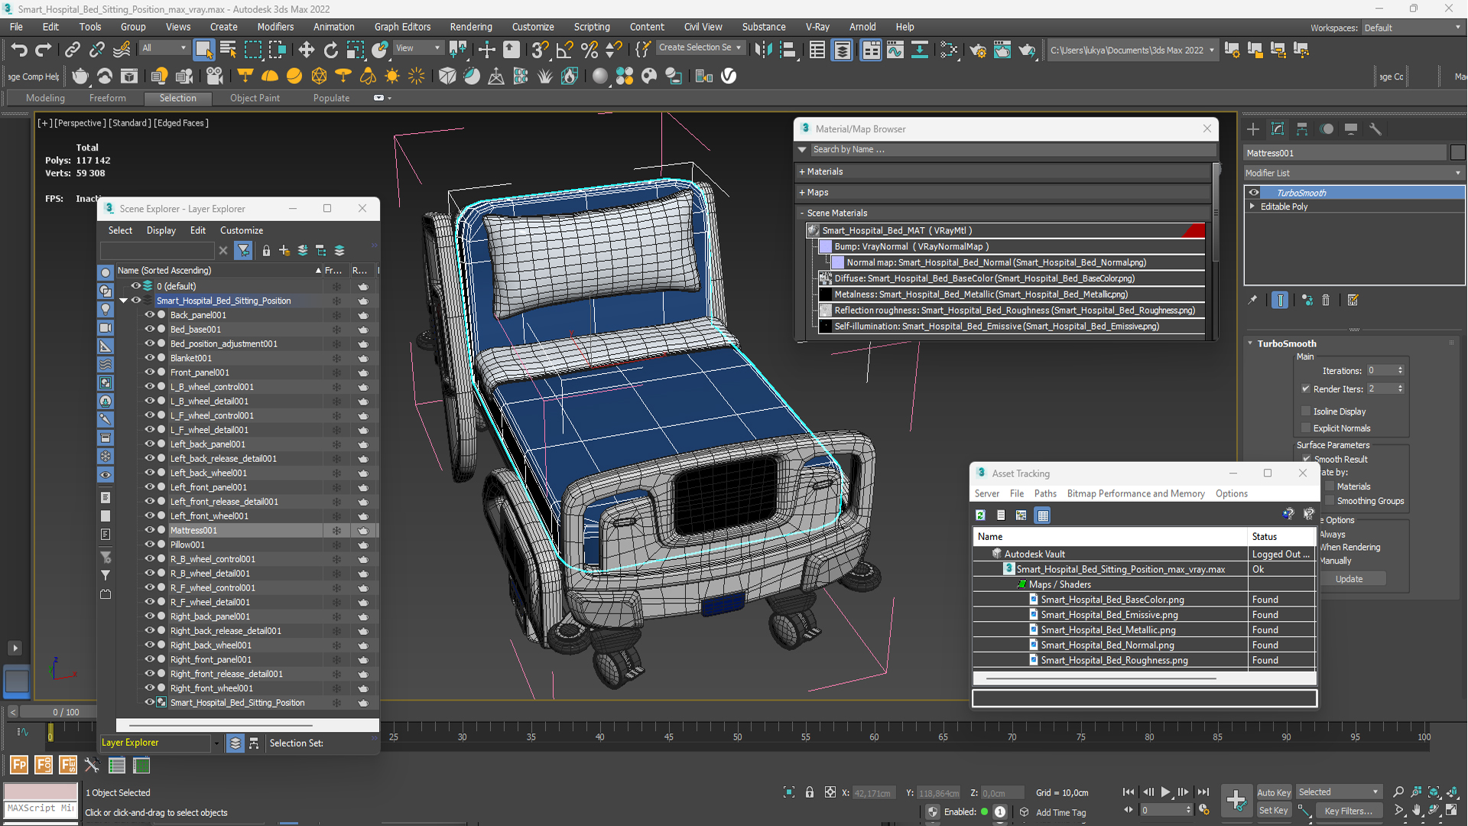Hide Mattress001 using its eye icon

click(x=150, y=529)
